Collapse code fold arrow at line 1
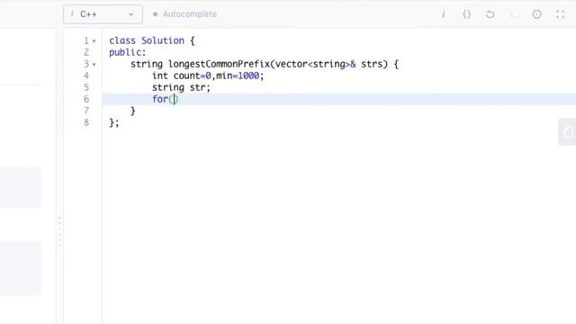Image resolution: width=576 pixels, height=324 pixels. 94,41
